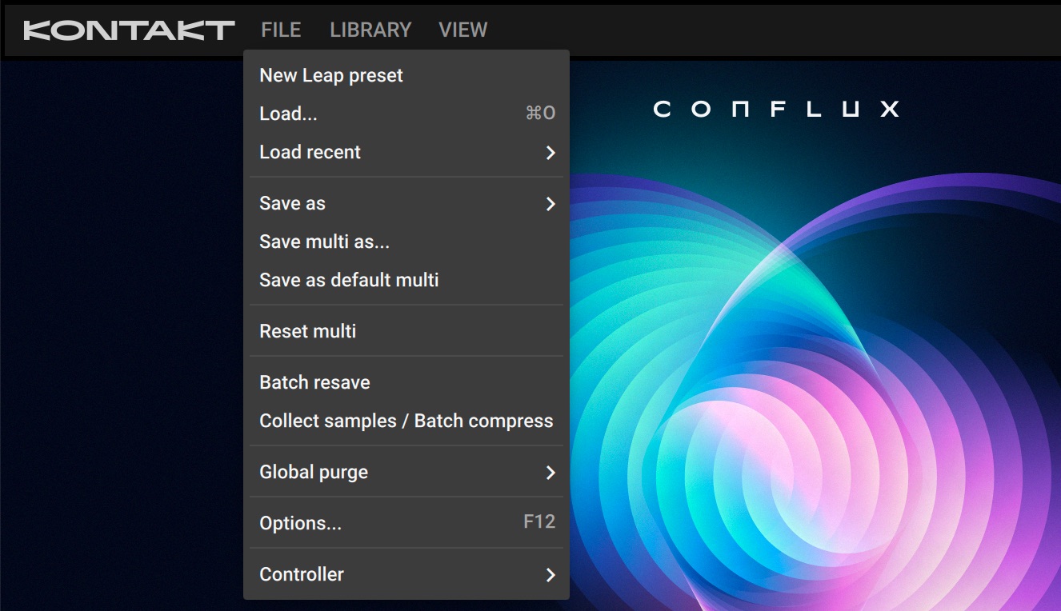Expand the Save as submenu chevron

[x=551, y=204]
